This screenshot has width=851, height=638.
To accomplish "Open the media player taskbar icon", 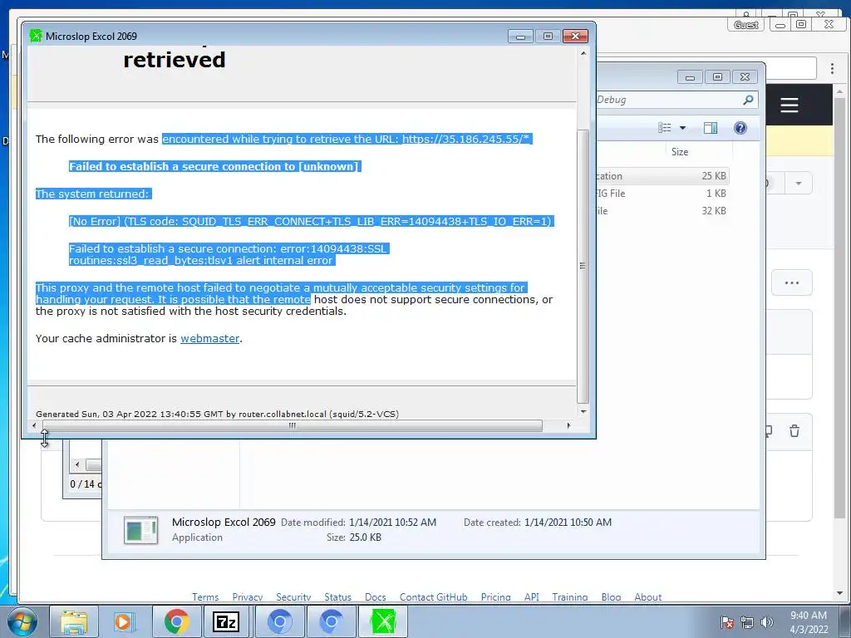I will point(125,621).
